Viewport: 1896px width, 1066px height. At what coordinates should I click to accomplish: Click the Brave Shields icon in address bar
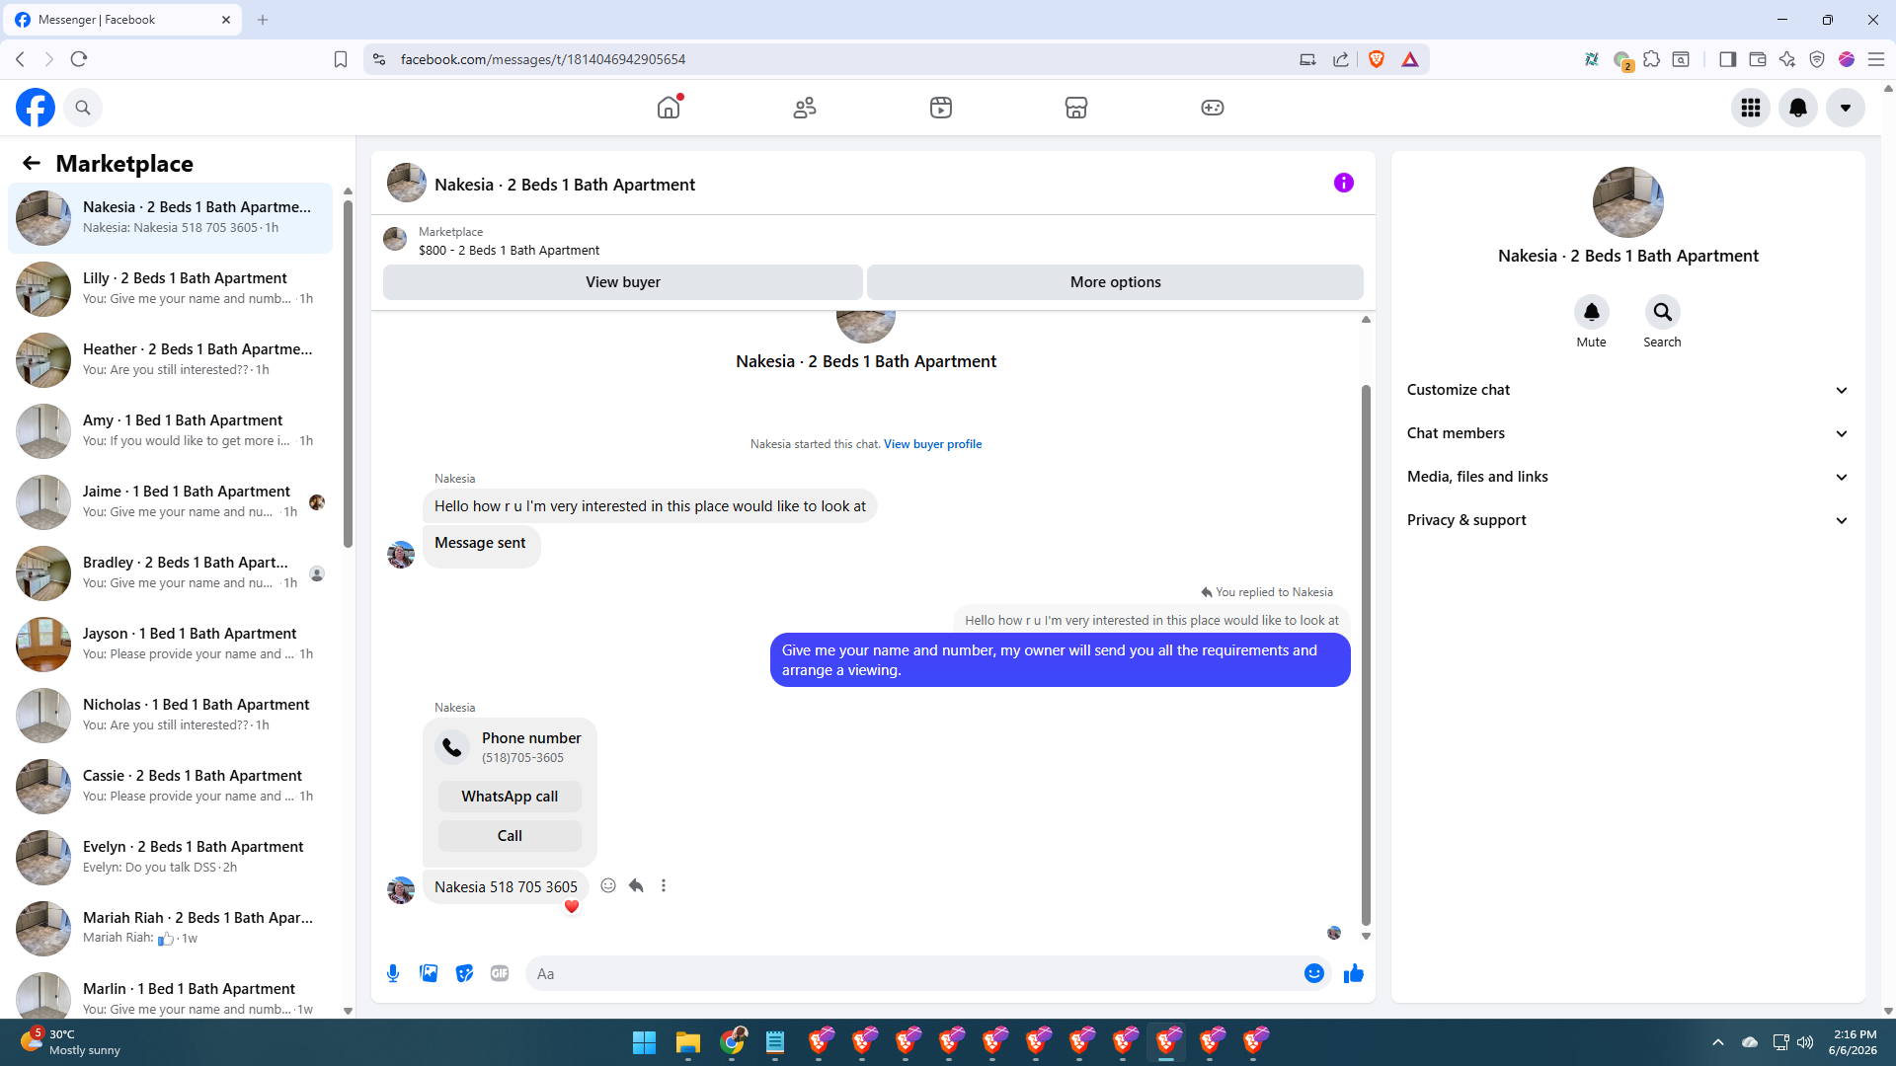coord(1377,59)
